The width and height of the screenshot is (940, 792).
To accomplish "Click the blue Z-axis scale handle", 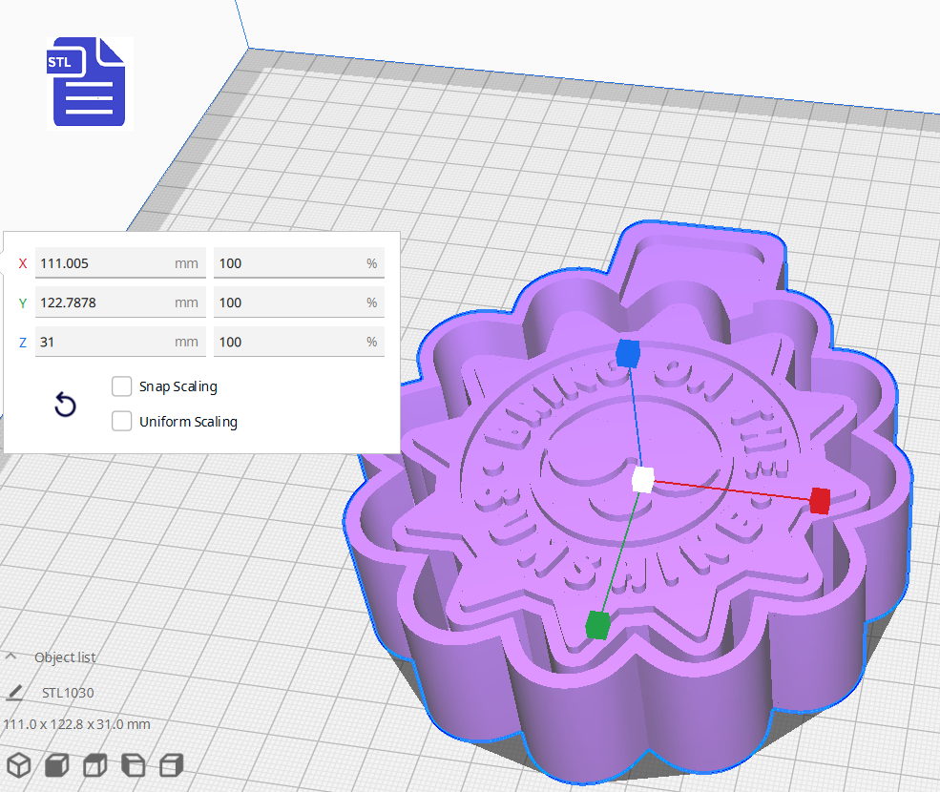I will point(629,352).
